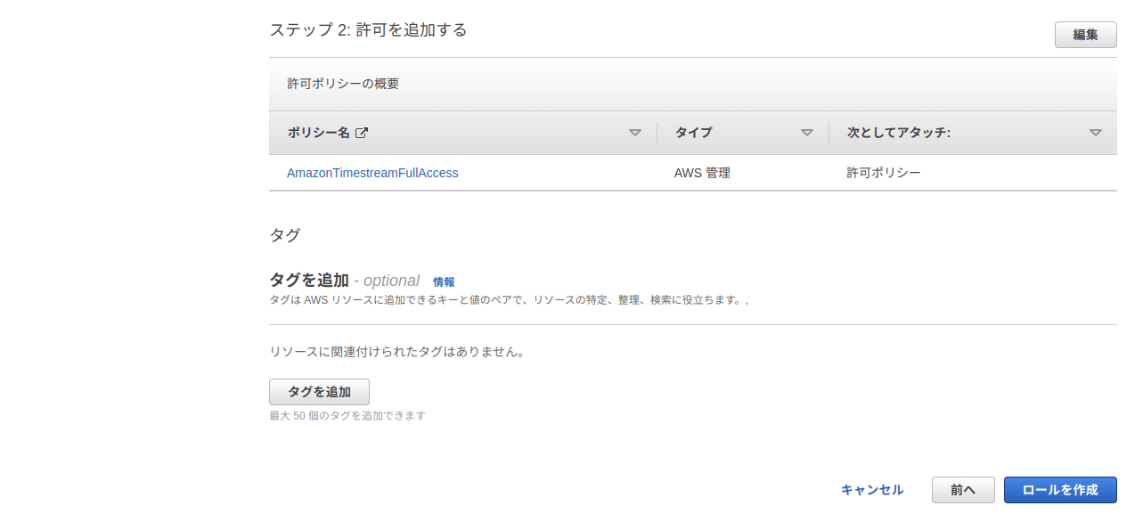Select the AWS 管理 type cell
The height and width of the screenshot is (514, 1143).
(x=702, y=173)
